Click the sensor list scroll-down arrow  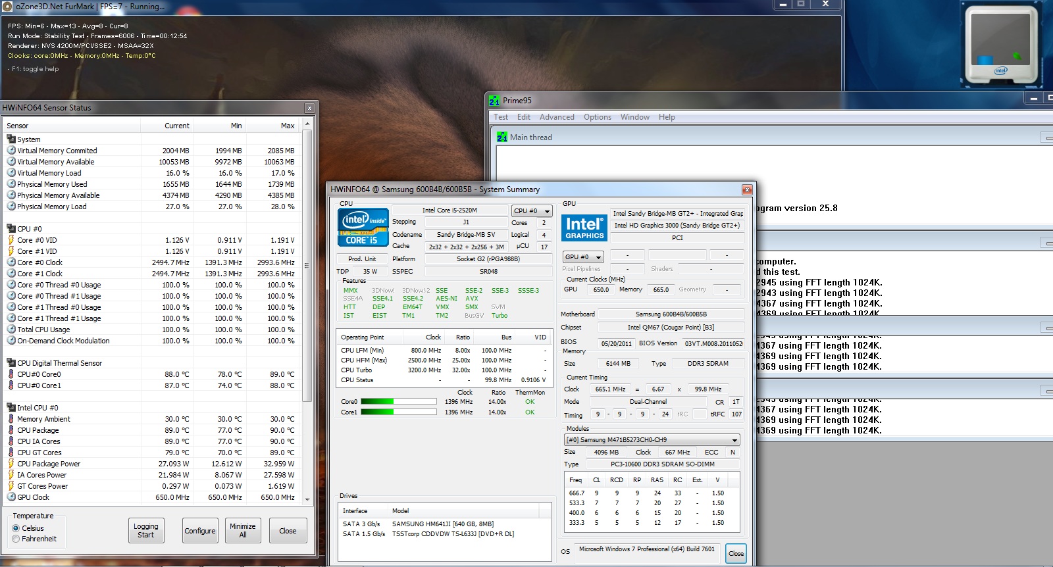tap(307, 499)
